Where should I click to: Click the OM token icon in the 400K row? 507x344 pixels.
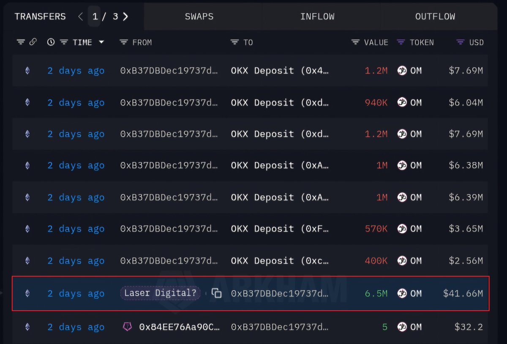tap(402, 261)
